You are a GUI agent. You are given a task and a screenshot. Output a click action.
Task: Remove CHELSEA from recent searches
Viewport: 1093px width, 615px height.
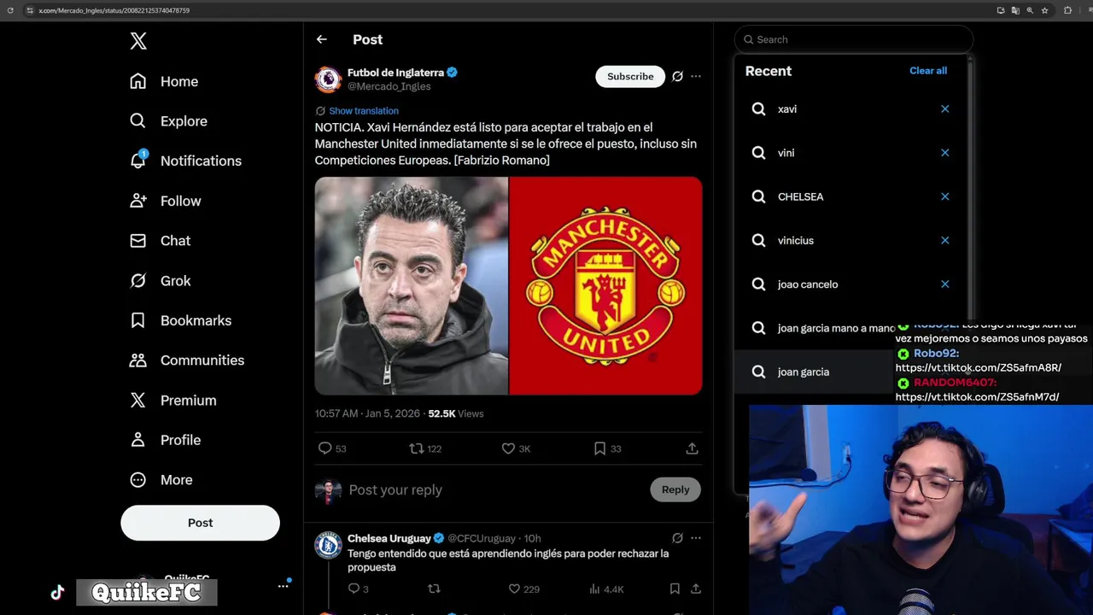coord(945,196)
